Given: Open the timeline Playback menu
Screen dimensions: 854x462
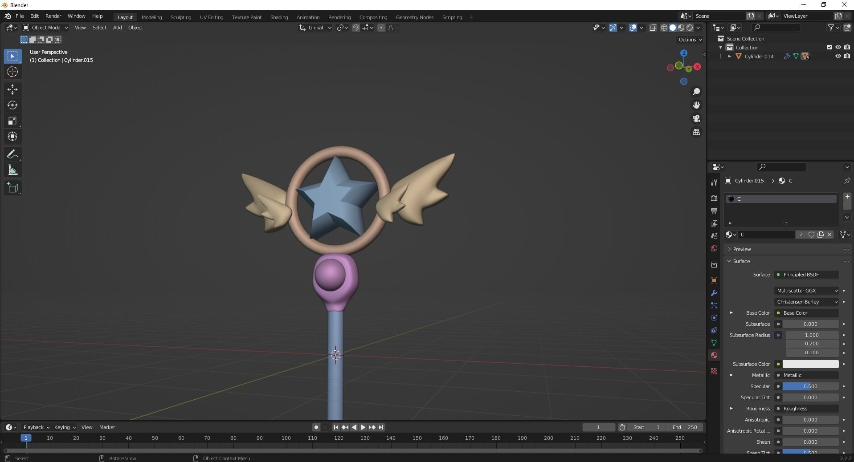Looking at the screenshot, I should click(36, 427).
